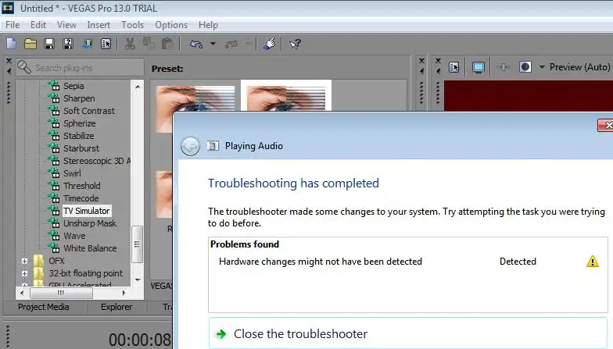Select the Spherize effect
The height and width of the screenshot is (349, 613).
point(80,123)
